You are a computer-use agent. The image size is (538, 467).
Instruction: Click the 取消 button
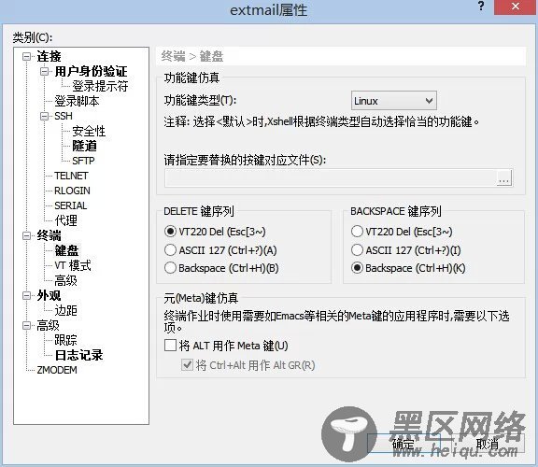tap(488, 444)
